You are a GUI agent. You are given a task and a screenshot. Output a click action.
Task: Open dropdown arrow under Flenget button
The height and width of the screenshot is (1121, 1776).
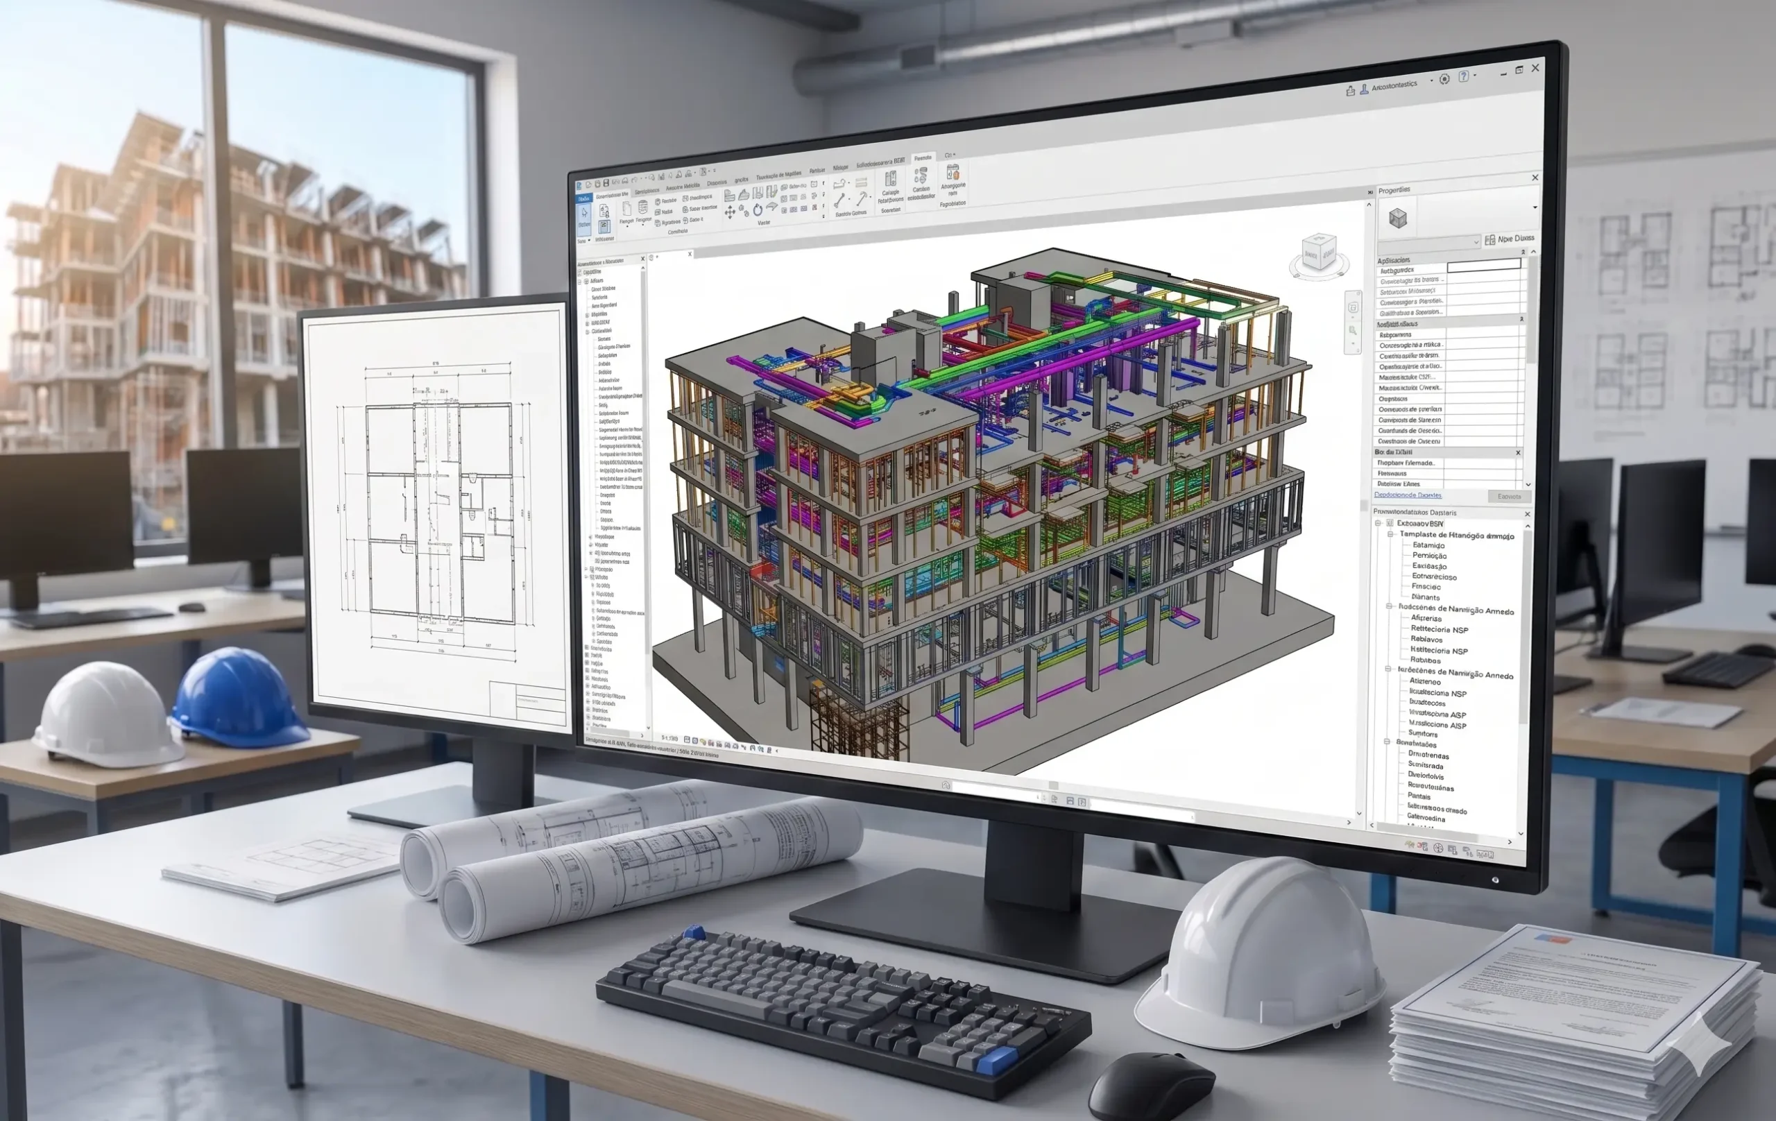[628, 226]
